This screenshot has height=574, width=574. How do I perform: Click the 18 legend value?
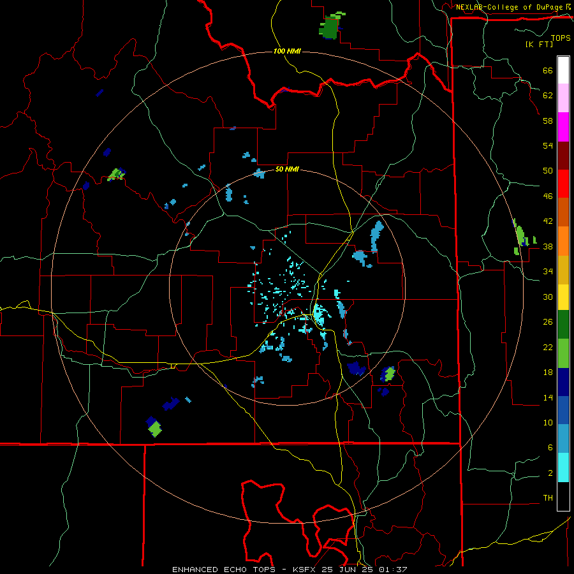(548, 372)
